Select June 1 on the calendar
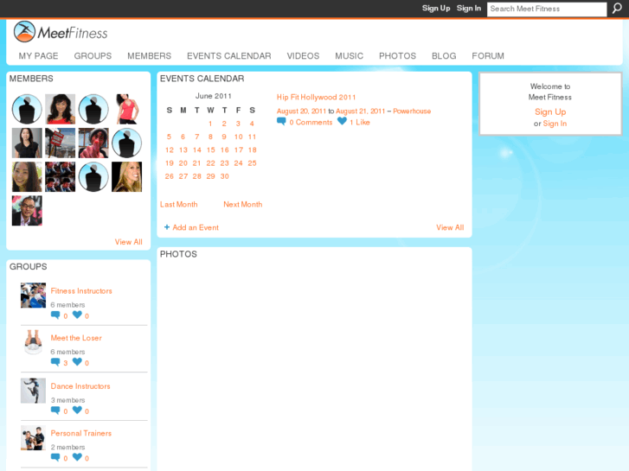 (210, 124)
